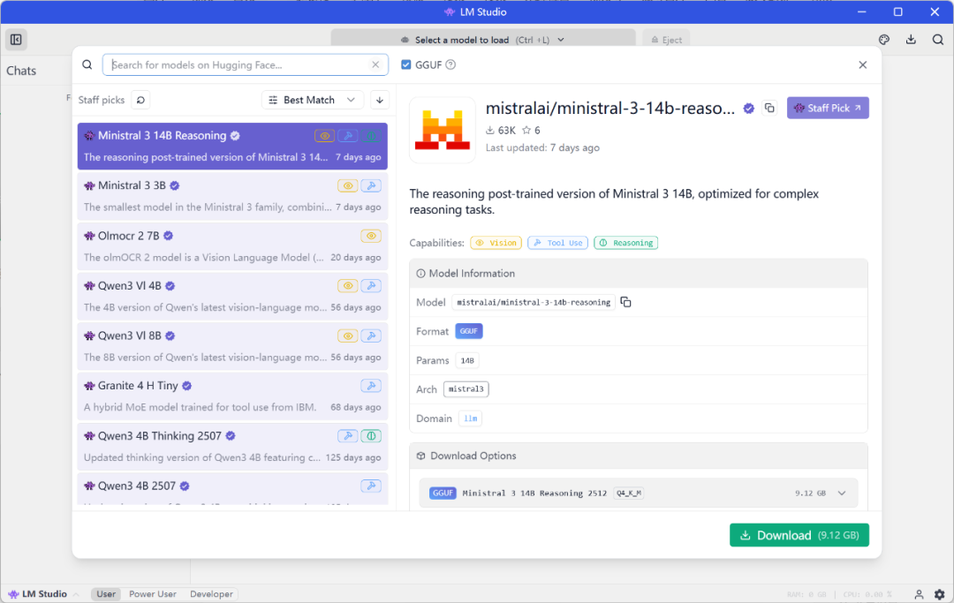Click vision eye icon on Qwen3 Vl 4B
This screenshot has height=603, width=954.
[x=348, y=286]
